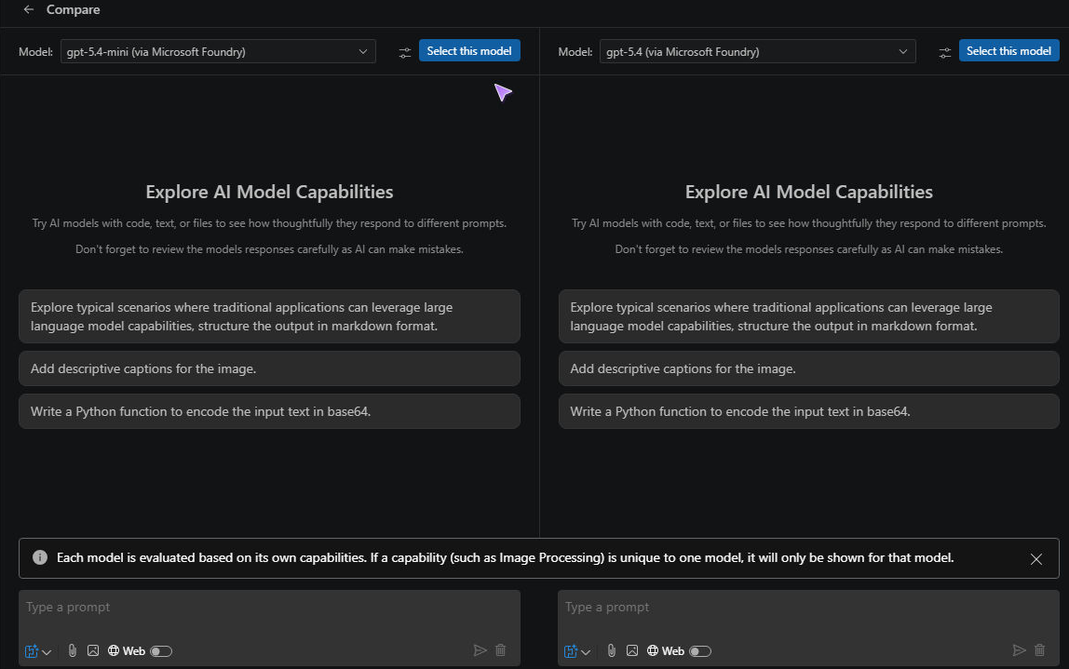Click the right 'Try AI models with code' text
1069x669 pixels.
point(808,223)
